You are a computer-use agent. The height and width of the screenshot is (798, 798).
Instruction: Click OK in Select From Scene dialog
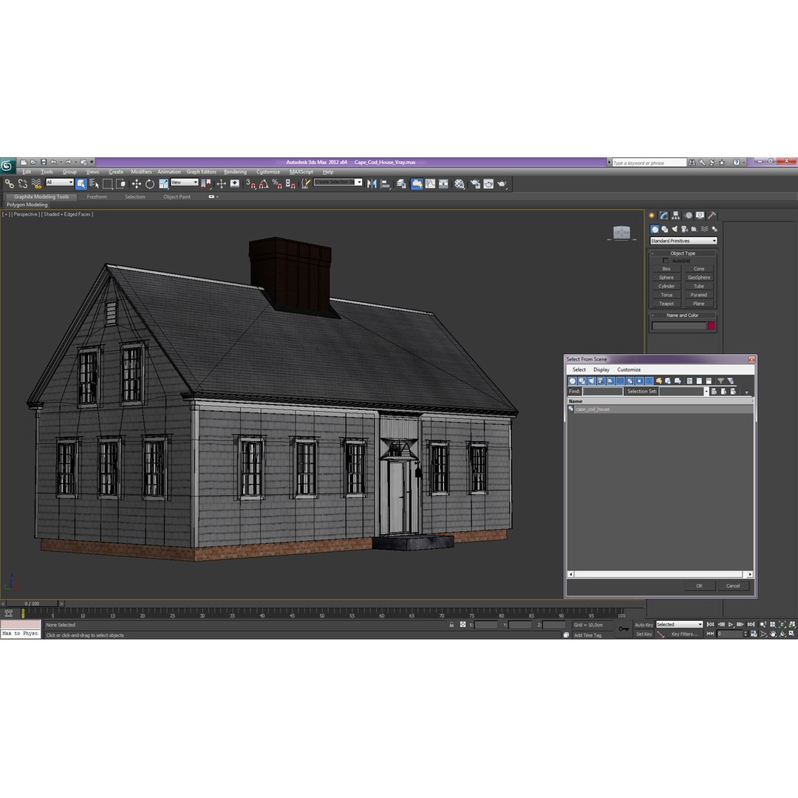[x=699, y=586]
